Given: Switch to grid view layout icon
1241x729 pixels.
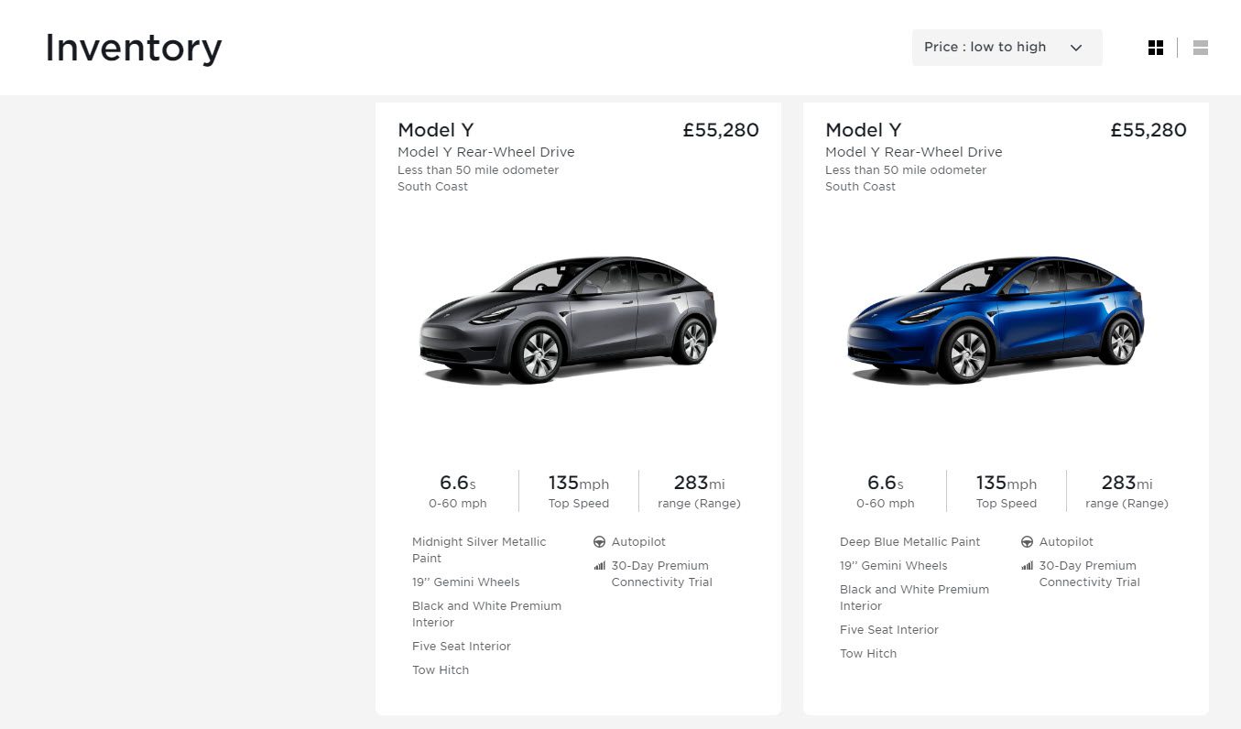Looking at the screenshot, I should pyautogui.click(x=1156, y=48).
